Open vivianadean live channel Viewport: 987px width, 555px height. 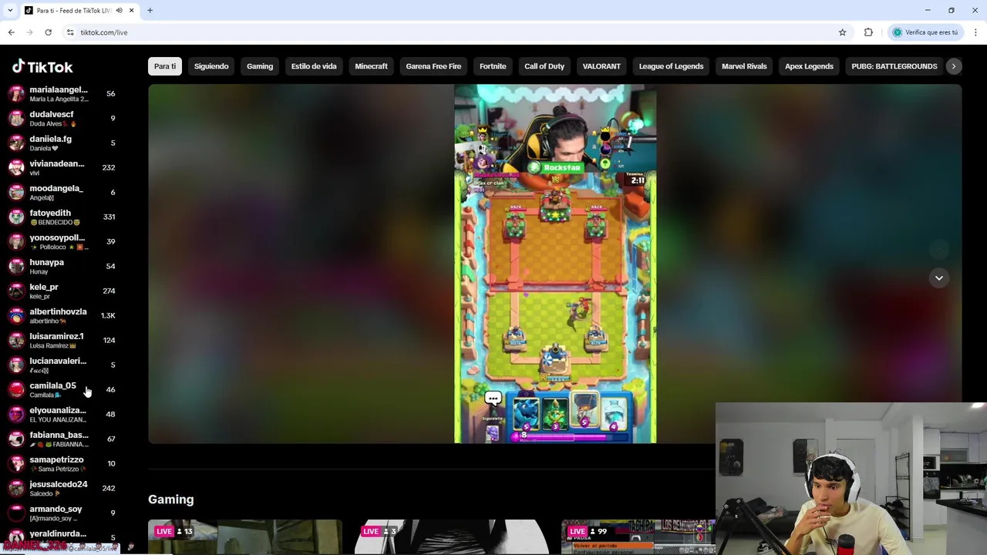coord(62,168)
